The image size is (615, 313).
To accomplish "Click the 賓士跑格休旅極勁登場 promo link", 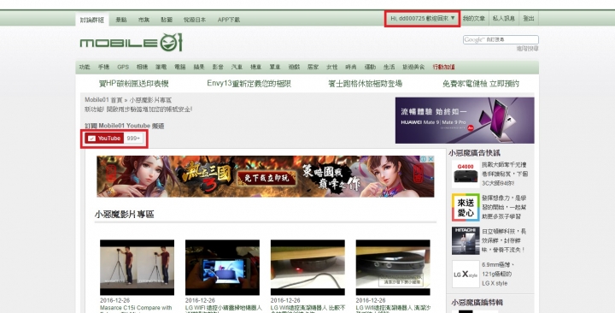I will coord(366,84).
